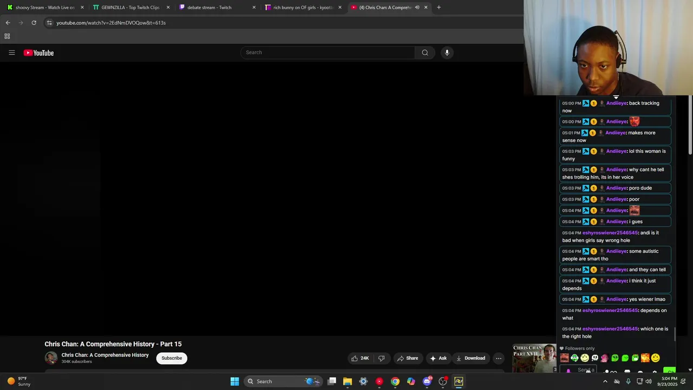The width and height of the screenshot is (693, 390).
Task: Open Copilot taskbar icon
Action: tap(411, 381)
